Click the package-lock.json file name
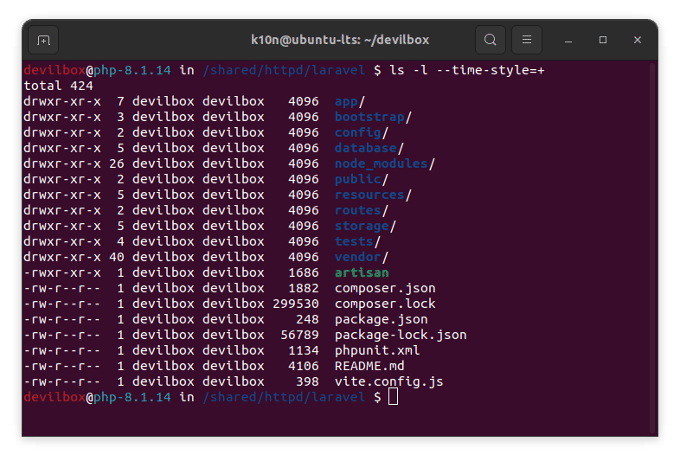 [401, 335]
